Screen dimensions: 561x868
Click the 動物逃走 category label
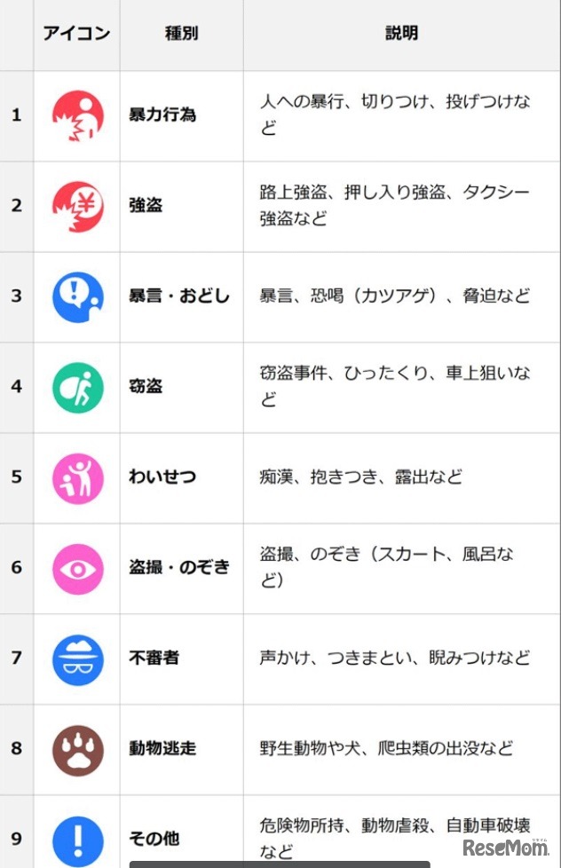pos(162,749)
